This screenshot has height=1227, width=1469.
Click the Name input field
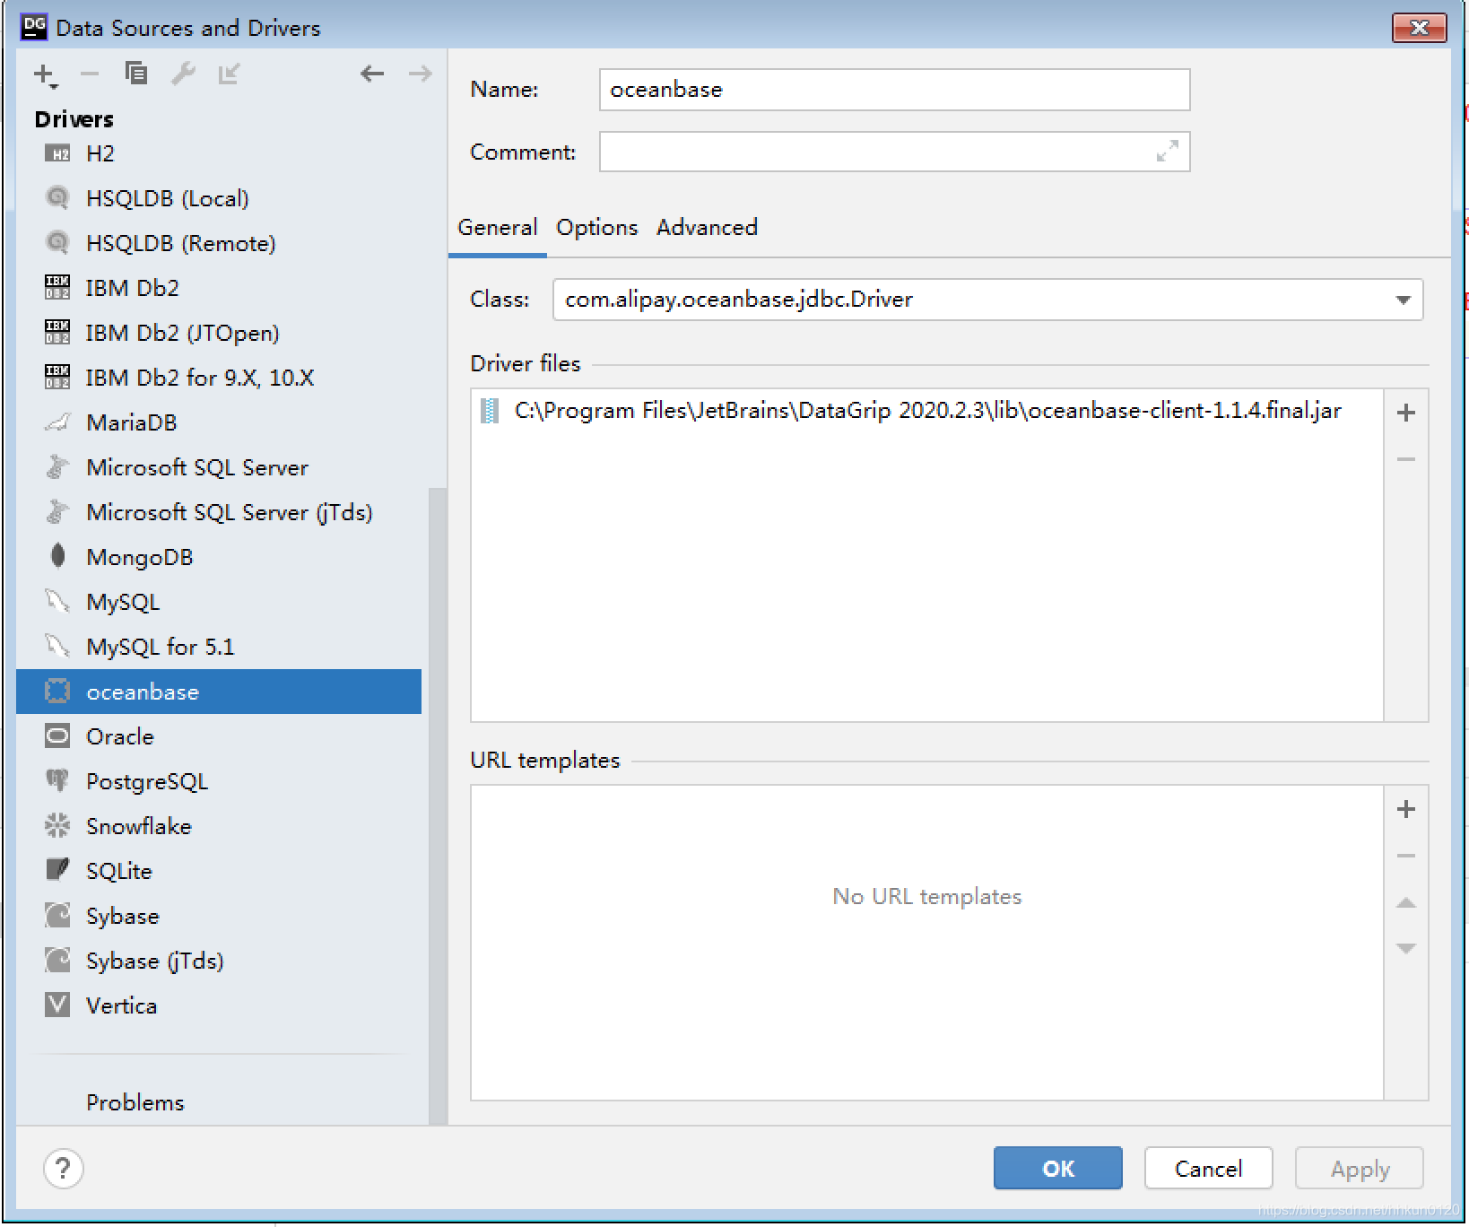point(894,90)
